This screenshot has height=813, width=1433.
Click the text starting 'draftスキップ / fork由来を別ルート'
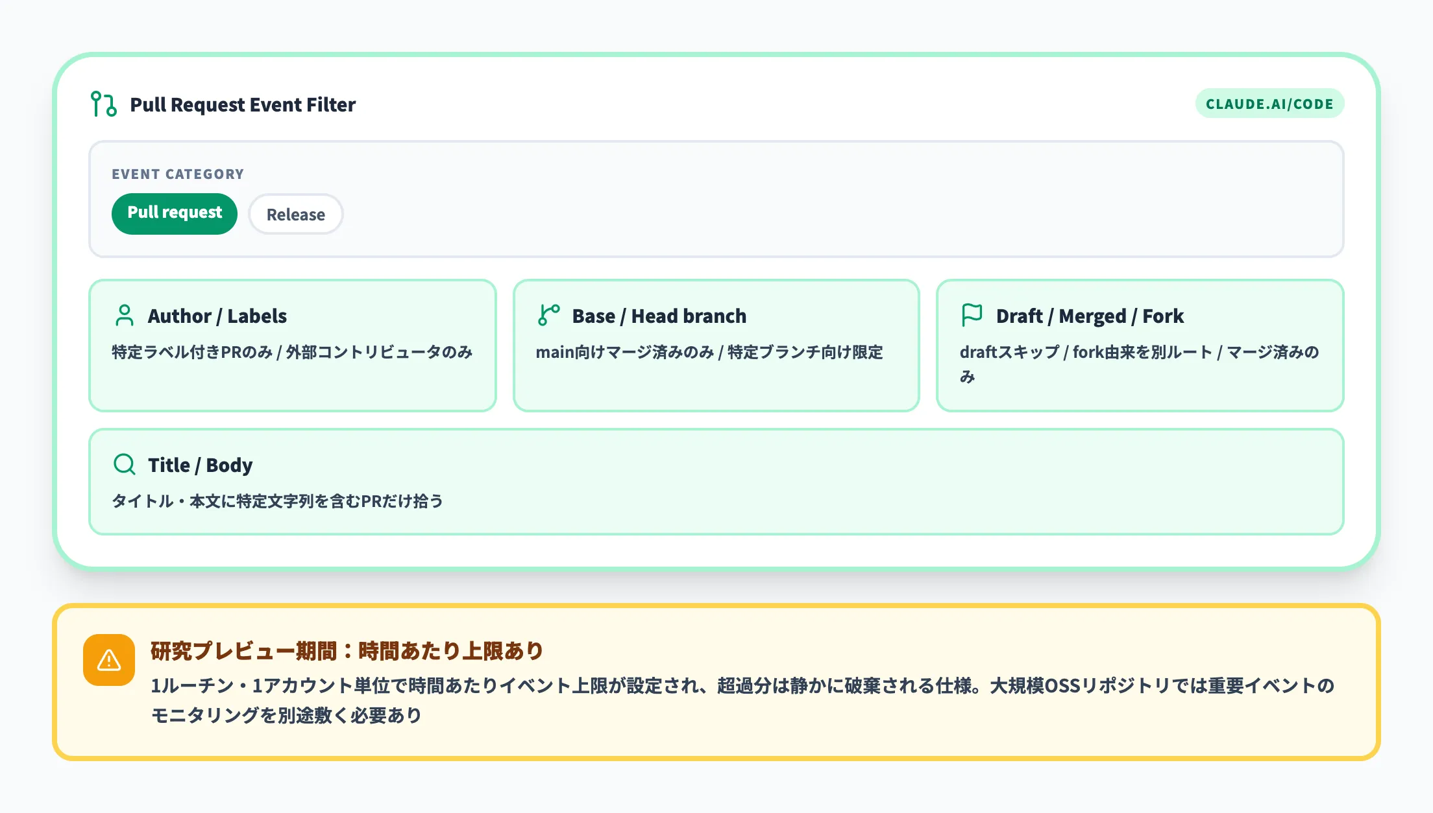coord(1140,364)
